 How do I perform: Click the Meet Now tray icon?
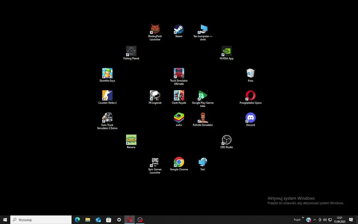[x=320, y=220]
